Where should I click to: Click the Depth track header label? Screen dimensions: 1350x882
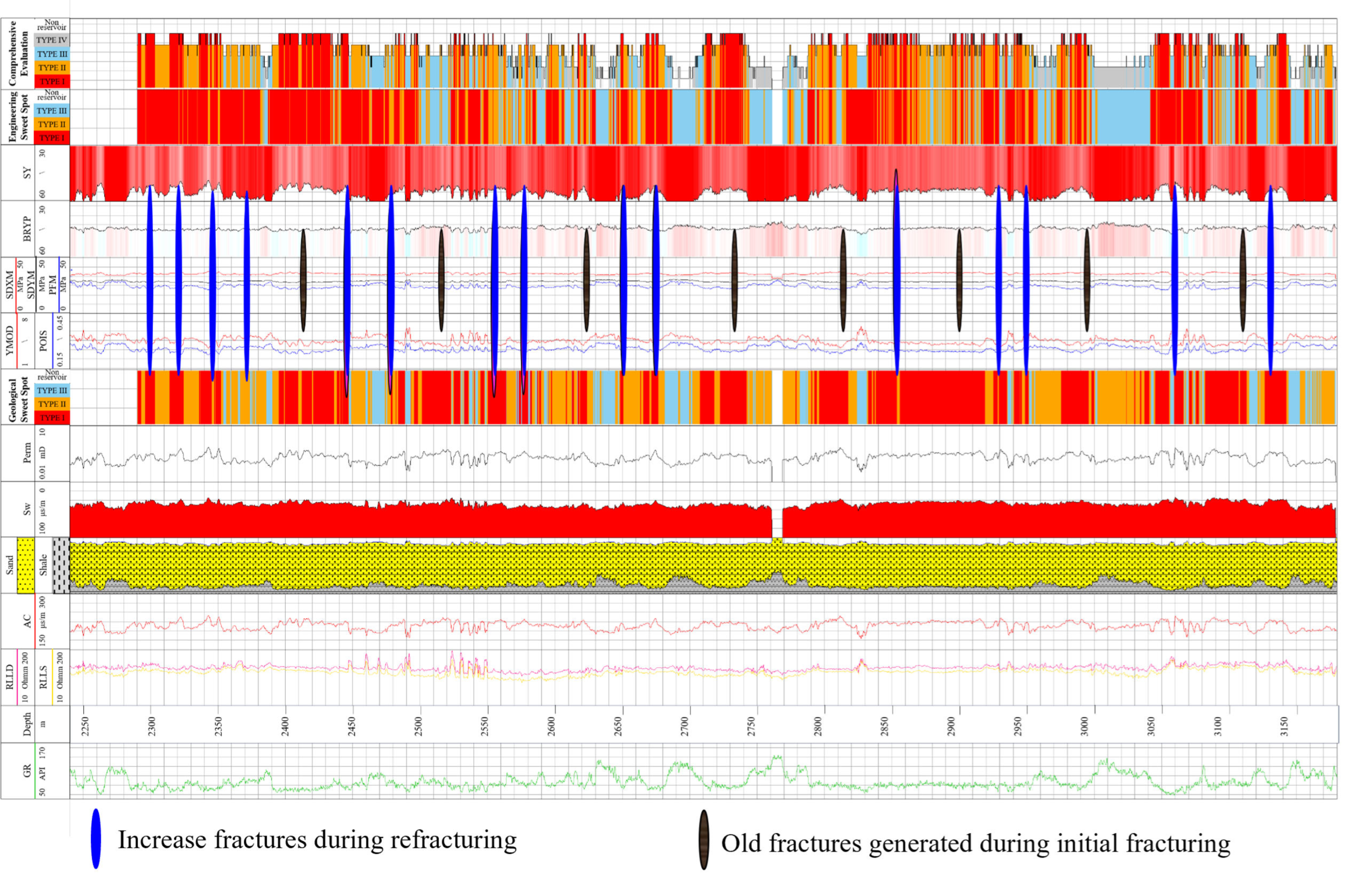coord(27,724)
